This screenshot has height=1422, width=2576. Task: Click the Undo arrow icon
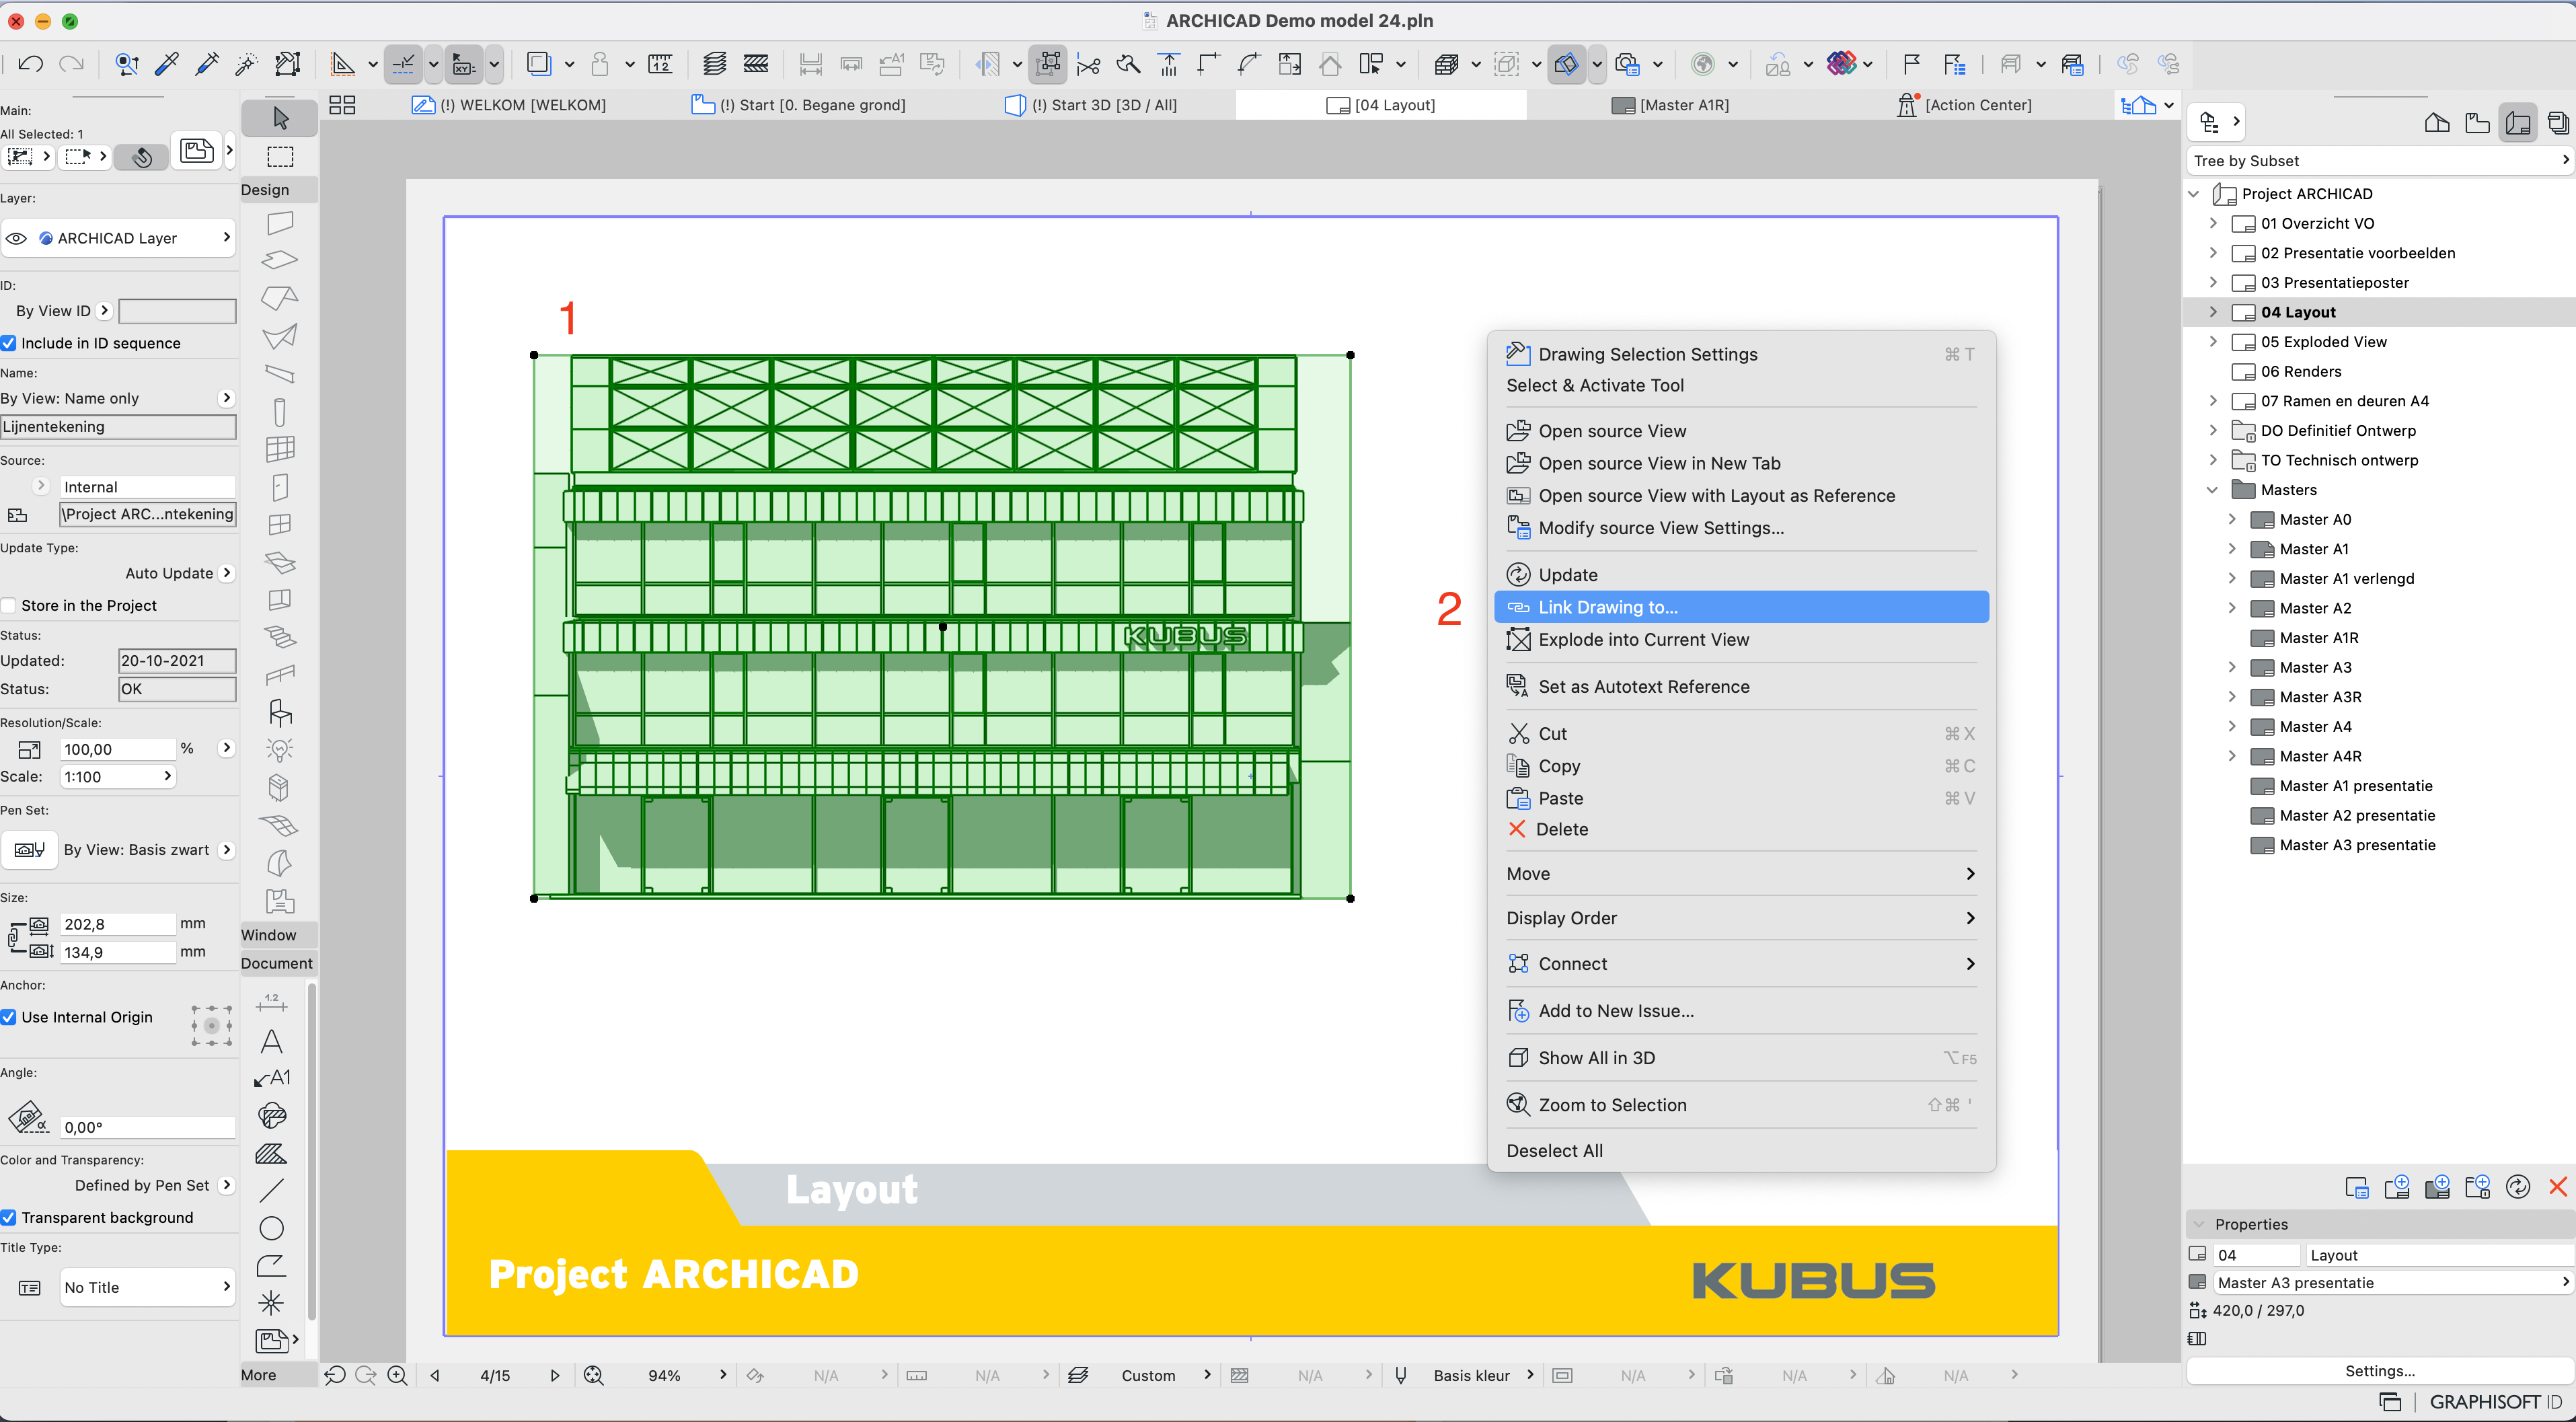[x=30, y=64]
